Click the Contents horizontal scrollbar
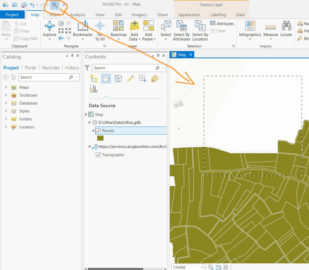Viewport: 309px width, 270px height. click(x=115, y=269)
